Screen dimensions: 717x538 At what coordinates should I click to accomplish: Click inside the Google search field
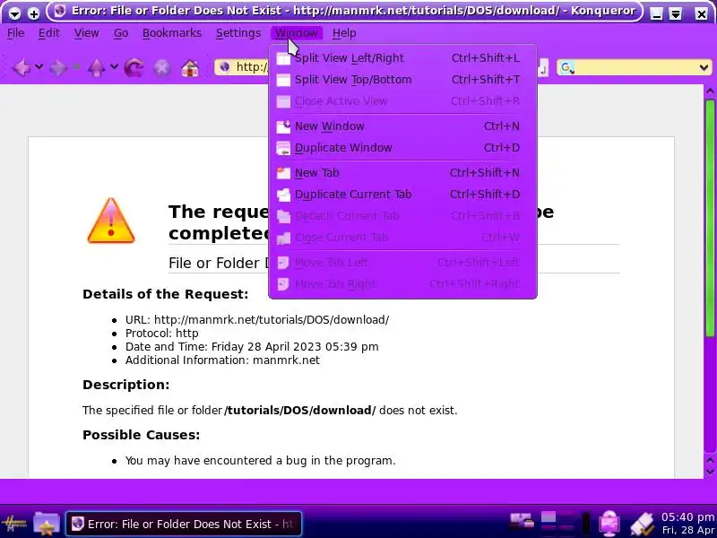pos(635,68)
